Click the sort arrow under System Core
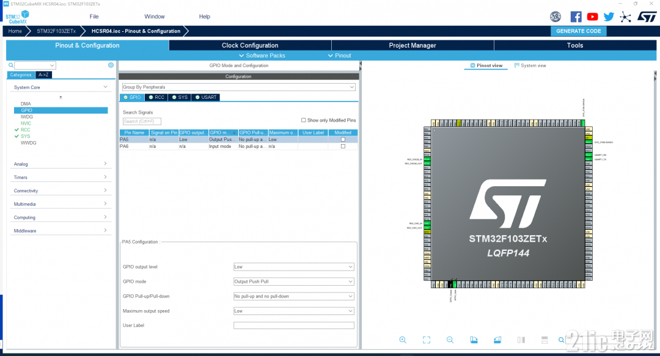This screenshot has height=356, width=660. (61, 97)
